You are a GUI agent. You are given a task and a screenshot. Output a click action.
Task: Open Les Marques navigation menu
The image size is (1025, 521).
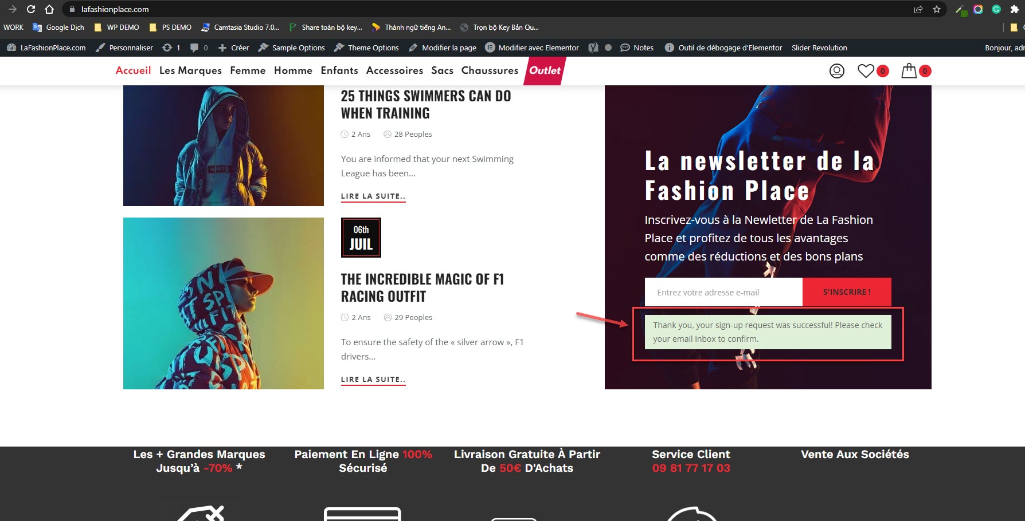190,70
